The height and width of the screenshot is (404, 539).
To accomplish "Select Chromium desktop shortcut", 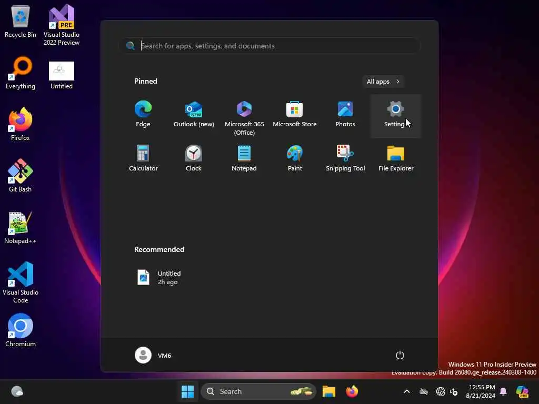I will point(21,330).
